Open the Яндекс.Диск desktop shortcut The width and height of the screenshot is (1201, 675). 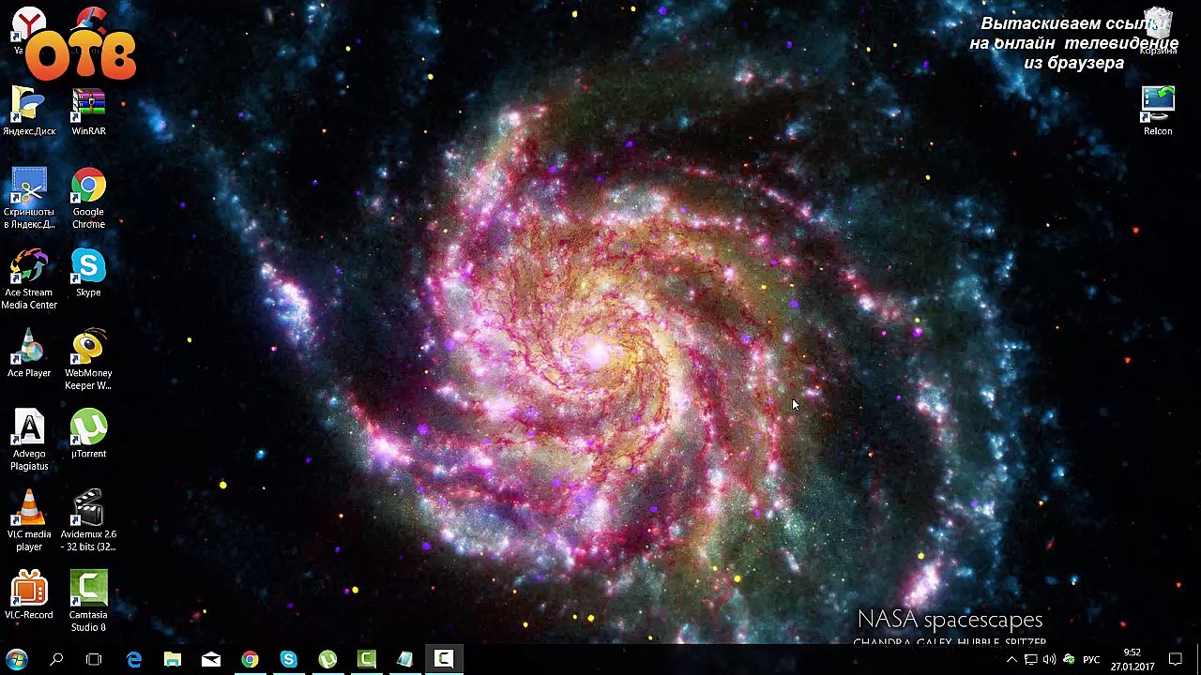[29, 111]
